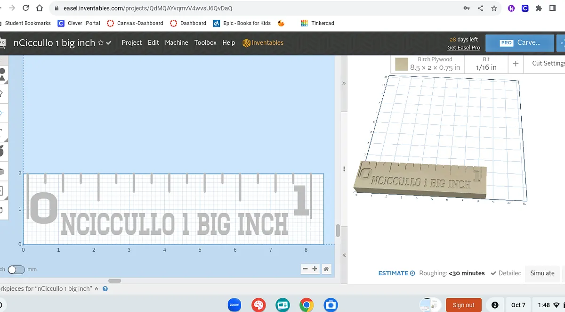Image resolution: width=565 pixels, height=312 pixels.
Task: Follow the Get Easel Pro link
Action: pos(464,48)
